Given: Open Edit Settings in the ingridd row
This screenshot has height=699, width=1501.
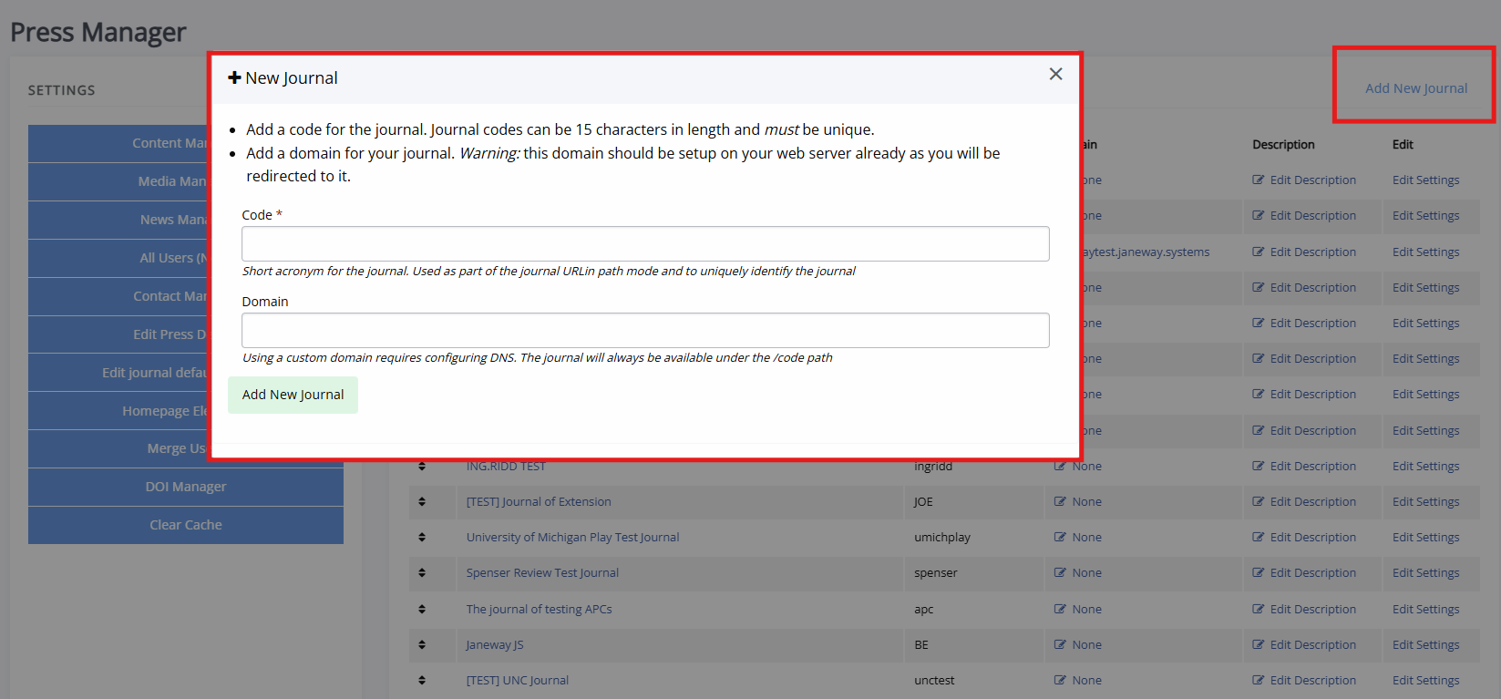Looking at the screenshot, I should (1426, 467).
